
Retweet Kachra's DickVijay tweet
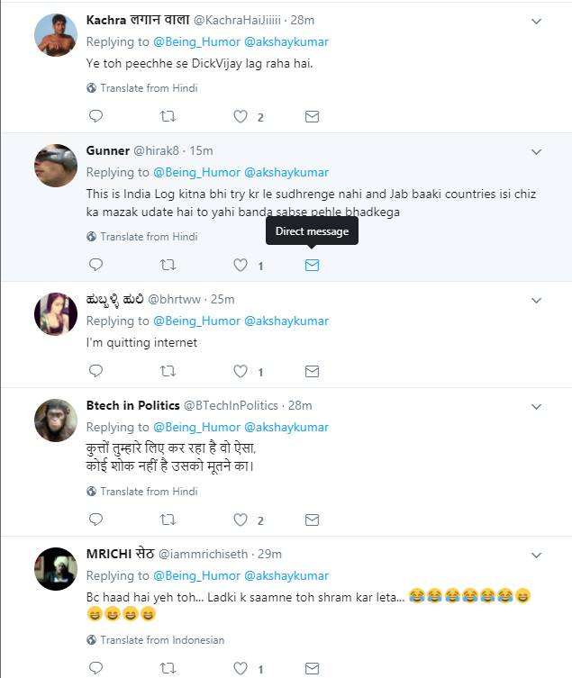(168, 116)
